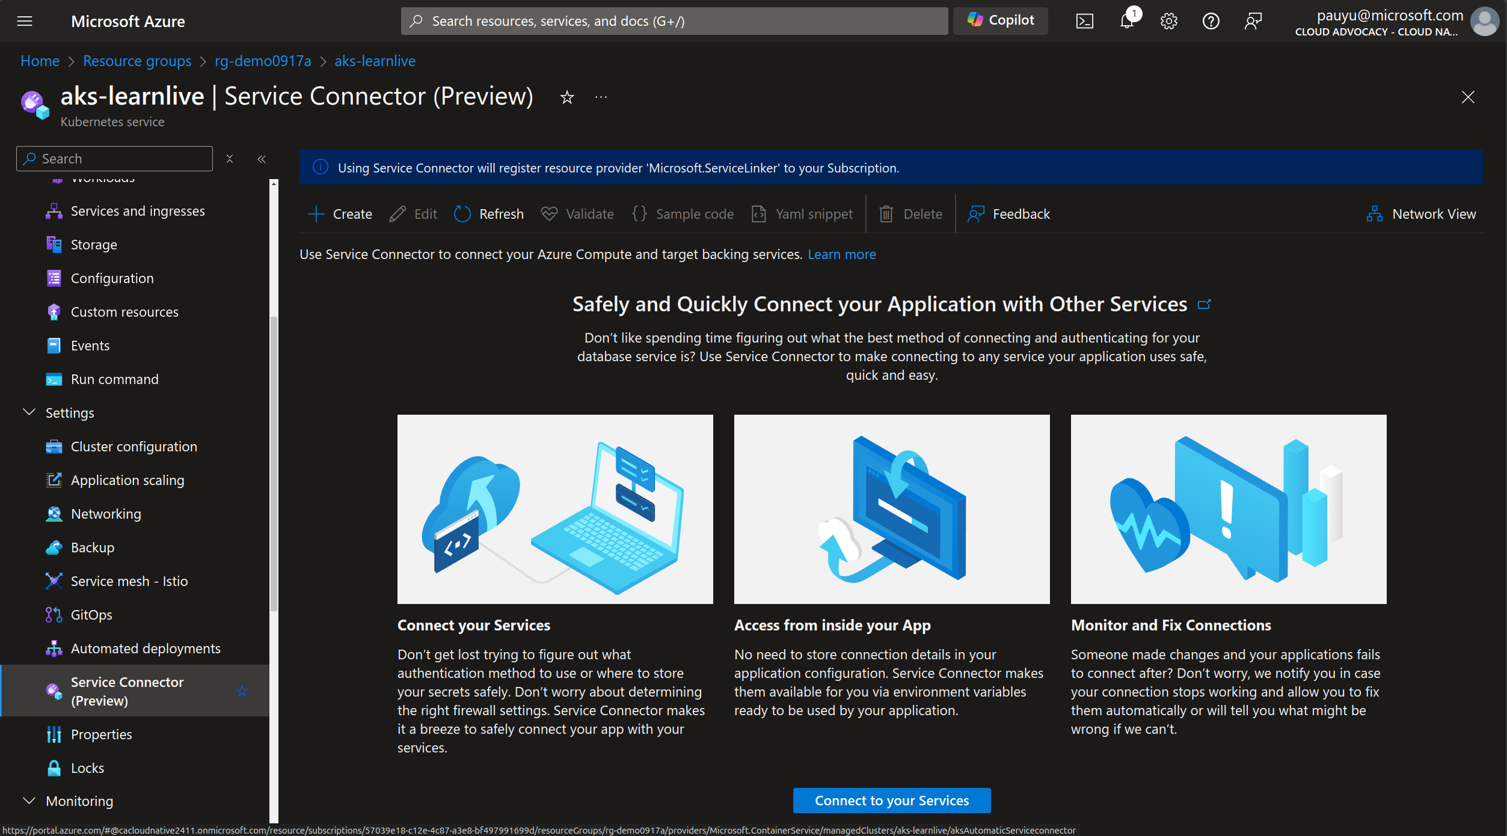Click the Copilot toggle button
This screenshot has width=1507, height=836.
coord(999,20)
